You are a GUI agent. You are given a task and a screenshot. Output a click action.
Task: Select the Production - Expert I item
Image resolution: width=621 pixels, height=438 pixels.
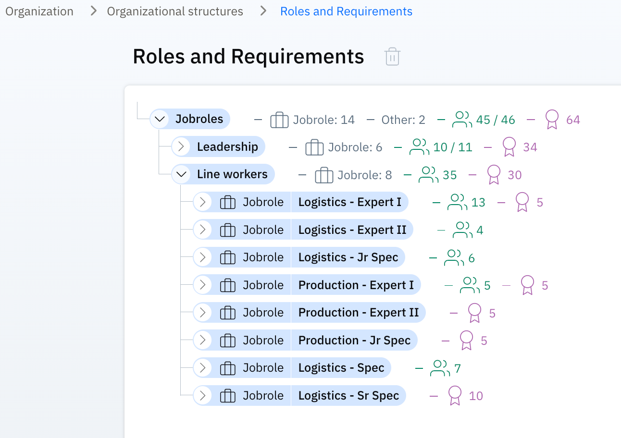click(356, 285)
